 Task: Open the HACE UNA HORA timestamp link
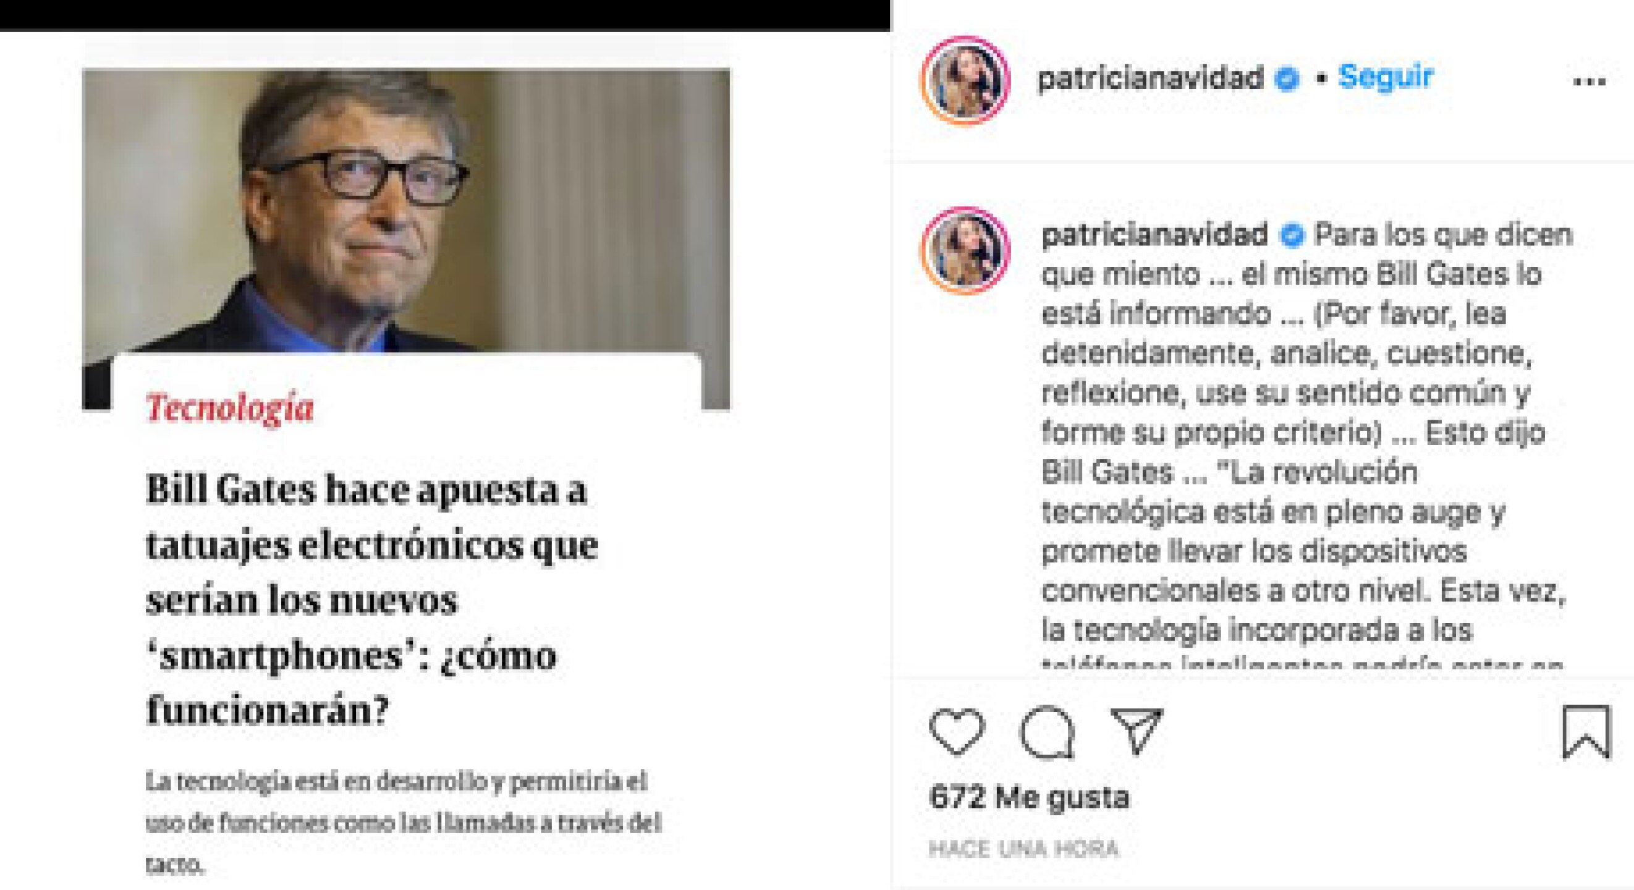(x=1024, y=849)
